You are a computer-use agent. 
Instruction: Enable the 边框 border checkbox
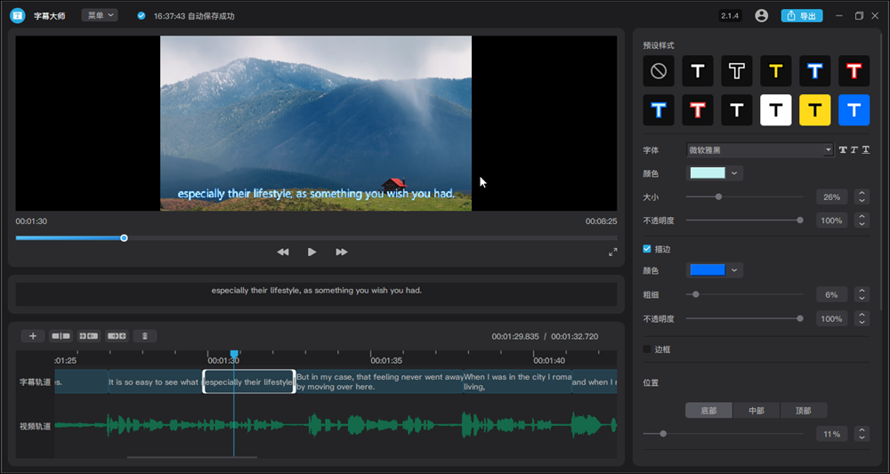pos(647,349)
